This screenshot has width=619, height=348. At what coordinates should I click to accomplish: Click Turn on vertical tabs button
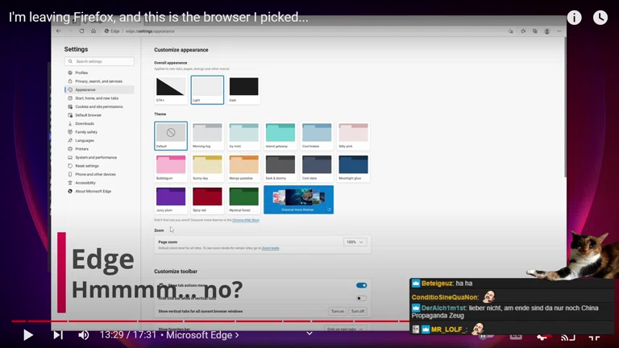point(337,311)
